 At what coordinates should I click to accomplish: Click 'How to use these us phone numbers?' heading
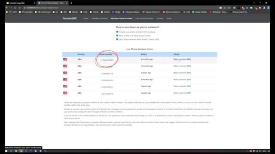coord(137,27)
